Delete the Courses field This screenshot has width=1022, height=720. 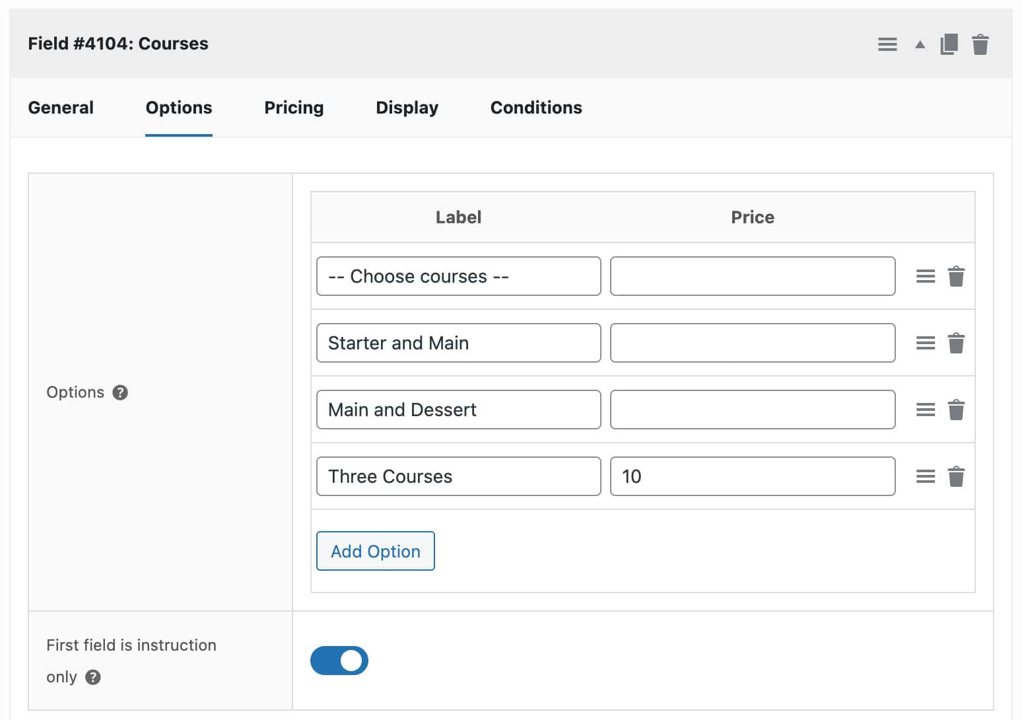point(980,44)
